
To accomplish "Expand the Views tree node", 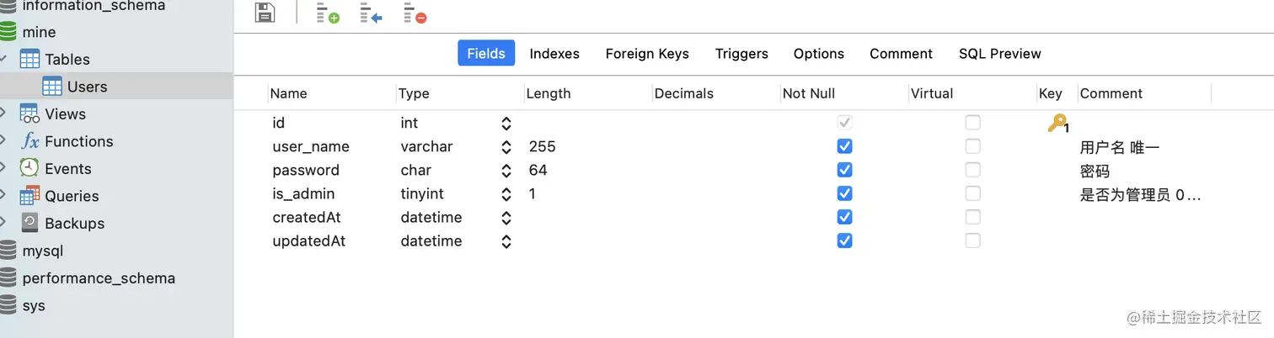I will coord(4,114).
